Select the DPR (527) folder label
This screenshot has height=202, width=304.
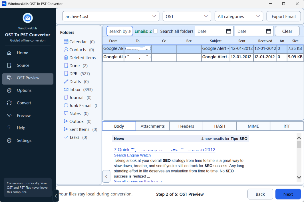(x=80, y=74)
